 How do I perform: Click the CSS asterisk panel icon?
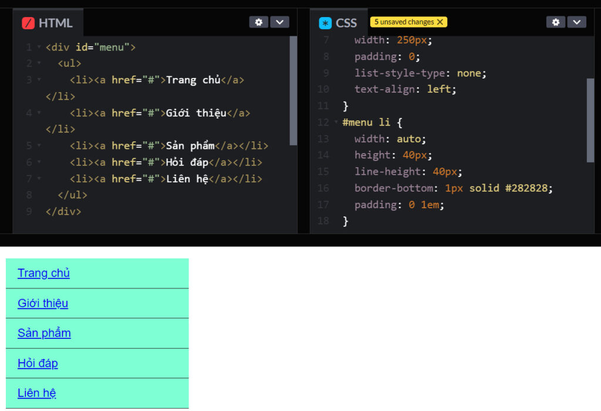coord(325,22)
